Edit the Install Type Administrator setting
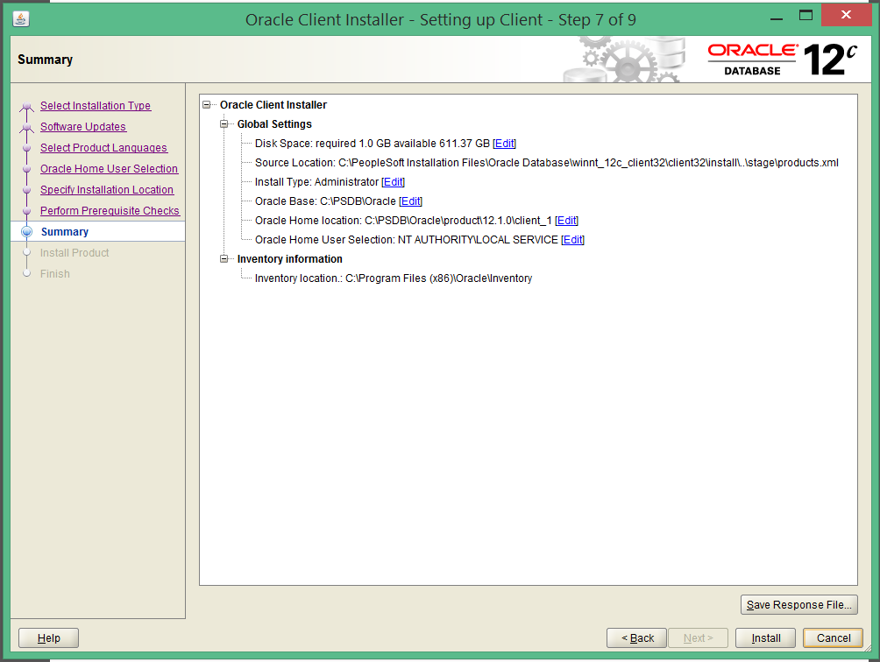Viewport: 880px width, 662px height. (393, 182)
